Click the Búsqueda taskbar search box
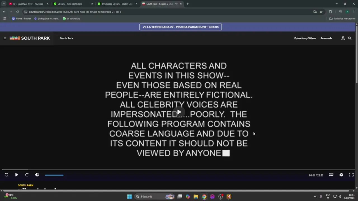The width and height of the screenshot is (358, 201). coord(154,197)
